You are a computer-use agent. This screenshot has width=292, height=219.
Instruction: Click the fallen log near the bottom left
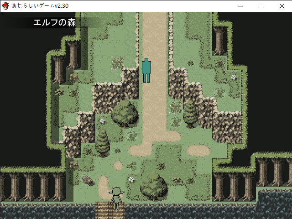pyautogui.click(x=88, y=180)
